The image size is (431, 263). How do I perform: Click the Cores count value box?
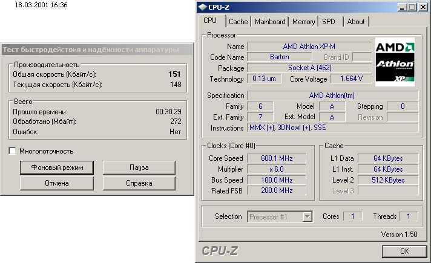tap(353, 216)
